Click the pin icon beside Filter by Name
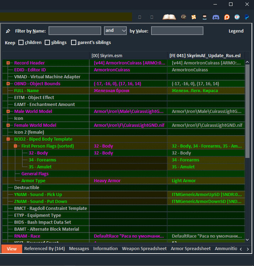The width and height of the screenshot is (254, 266). coord(8,31)
